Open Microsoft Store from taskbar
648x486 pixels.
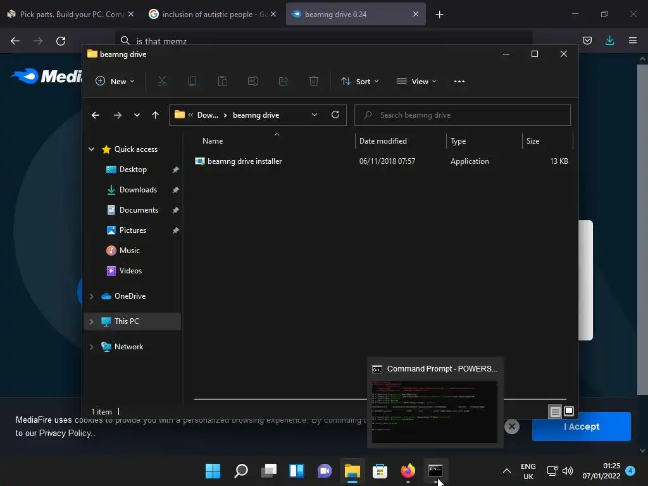(x=380, y=471)
